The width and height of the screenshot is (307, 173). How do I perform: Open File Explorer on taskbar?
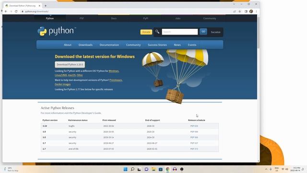point(153,169)
